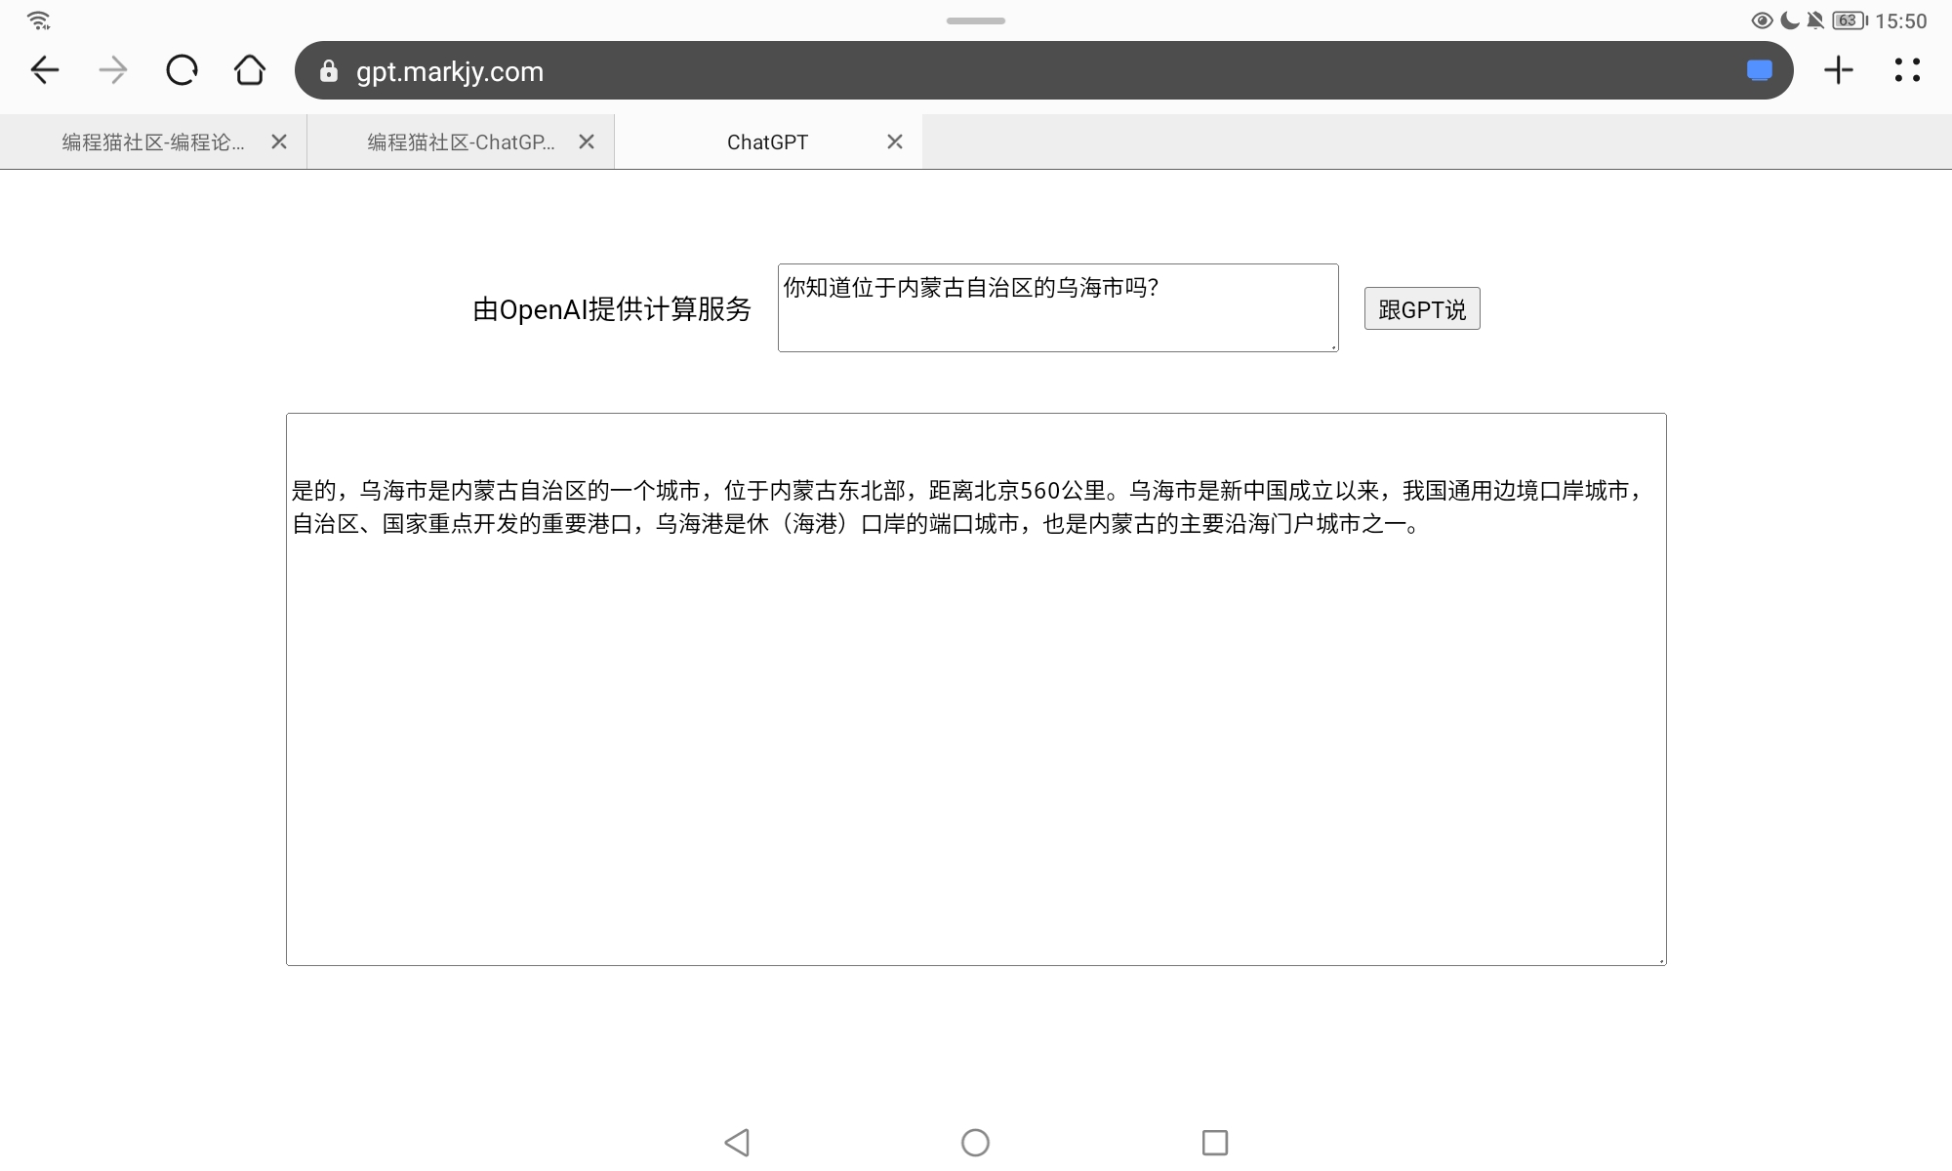Tap the eye comfort status icon

pos(1763,20)
